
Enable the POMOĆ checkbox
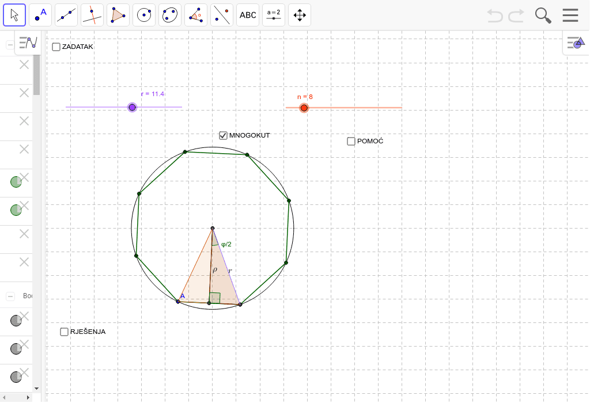click(x=351, y=141)
